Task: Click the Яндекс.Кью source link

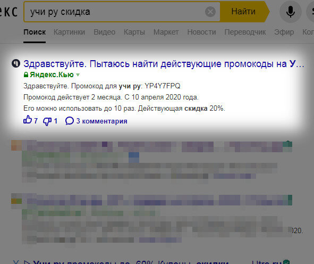Action: point(52,75)
